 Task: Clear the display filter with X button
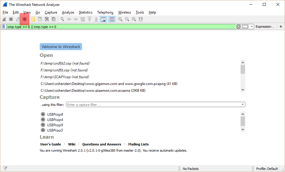238,27
